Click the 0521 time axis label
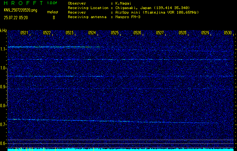The width and height of the screenshot is (237, 151). (x=24, y=33)
